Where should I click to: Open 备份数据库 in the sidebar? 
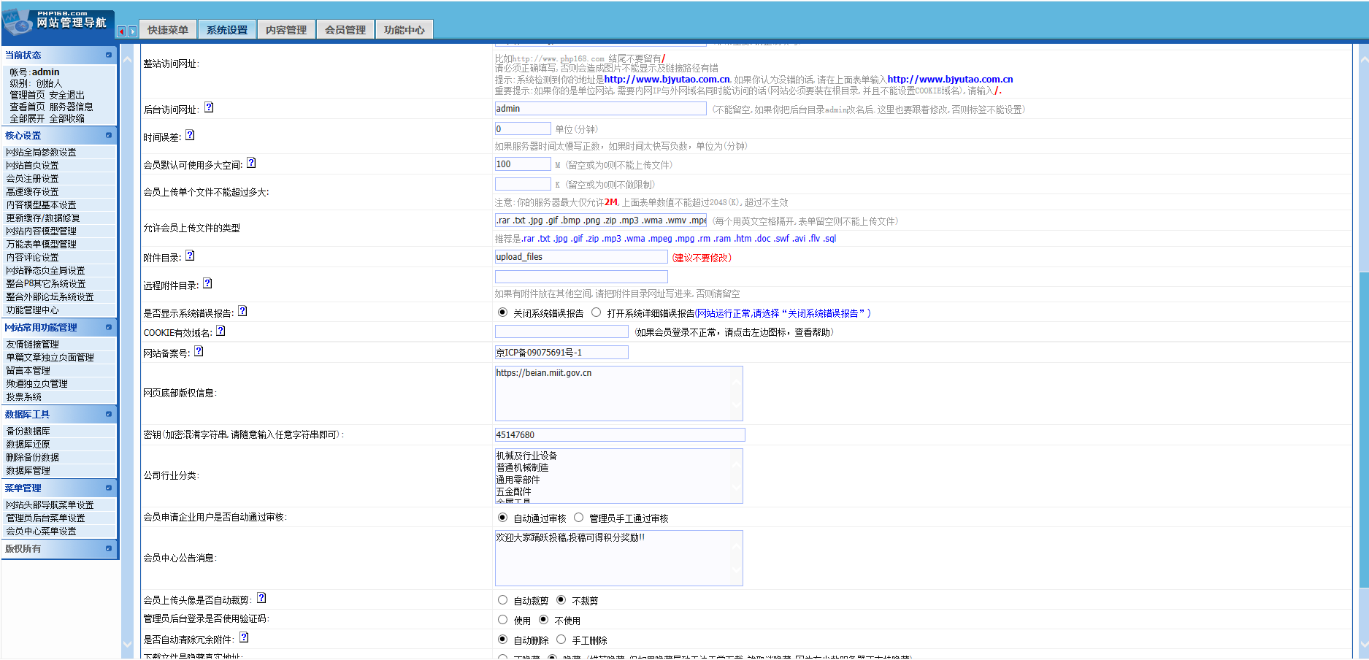[28, 431]
